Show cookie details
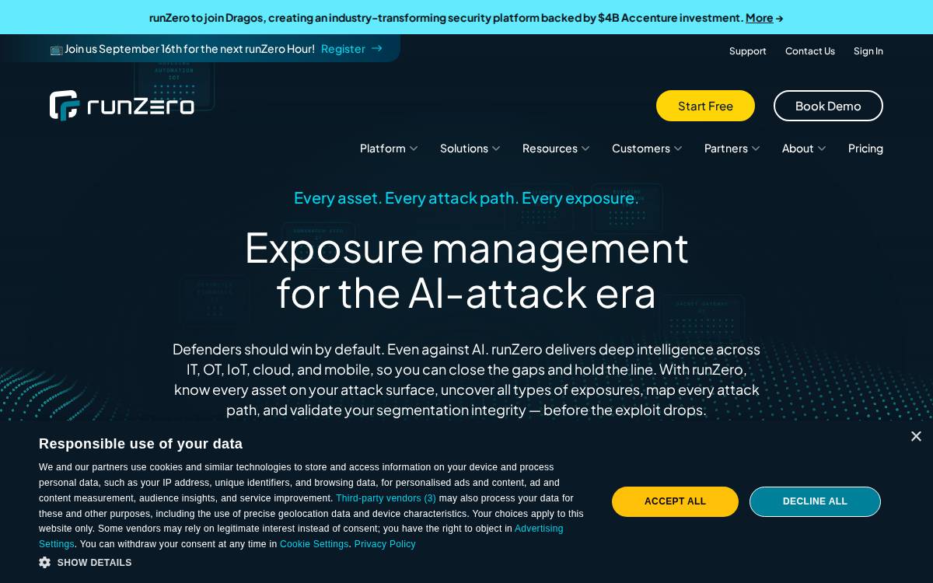This screenshot has width=933, height=583. [x=86, y=563]
